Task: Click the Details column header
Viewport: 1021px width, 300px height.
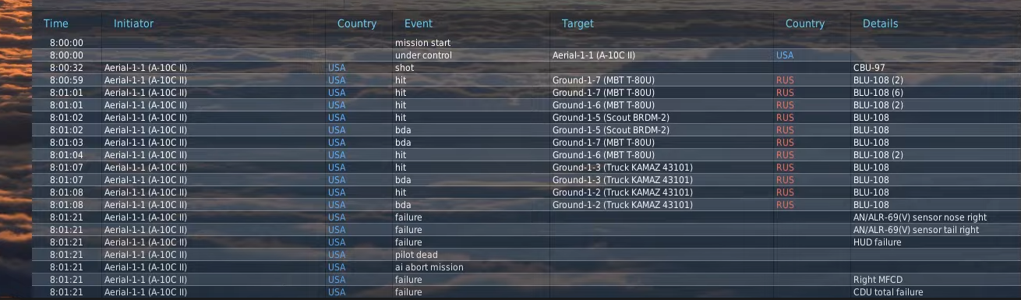Action: (880, 23)
